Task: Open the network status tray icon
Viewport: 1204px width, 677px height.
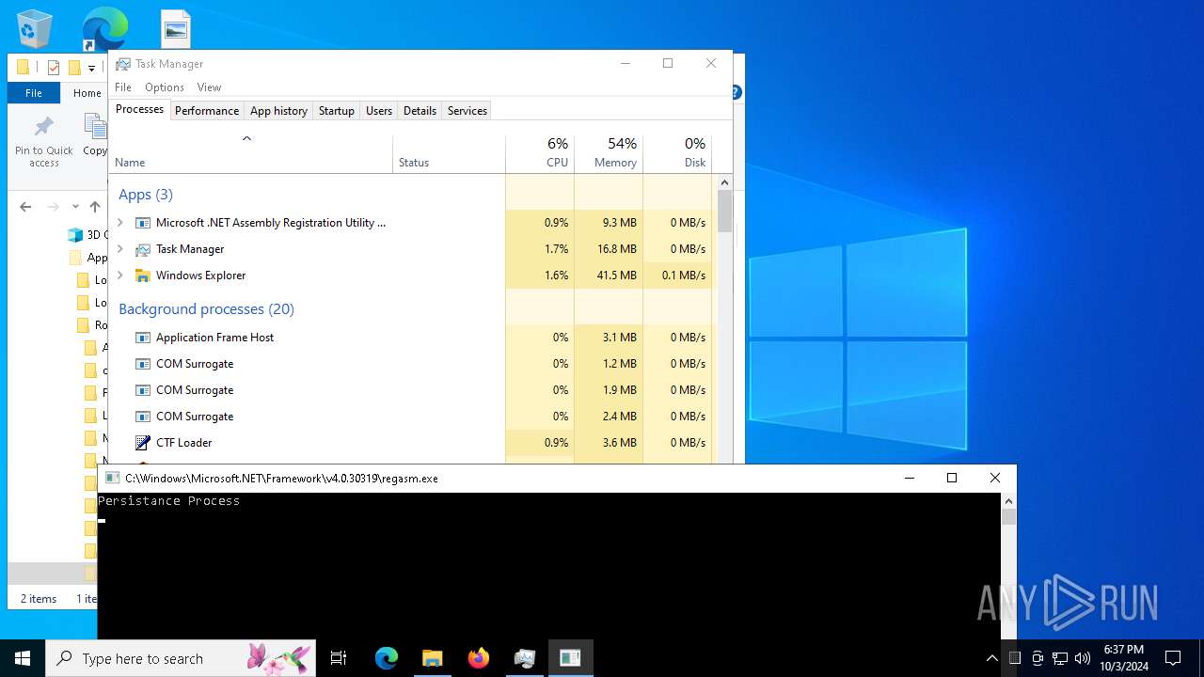Action: coord(1060,658)
